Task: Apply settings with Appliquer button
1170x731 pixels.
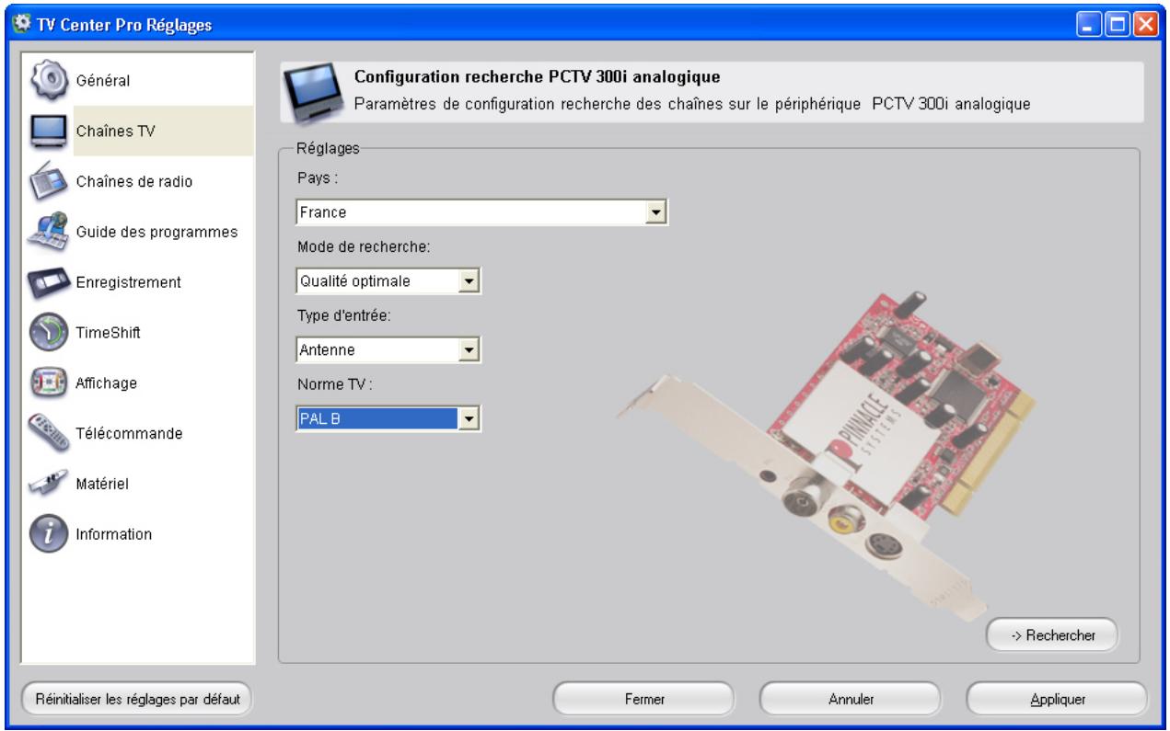Action: [x=1058, y=699]
